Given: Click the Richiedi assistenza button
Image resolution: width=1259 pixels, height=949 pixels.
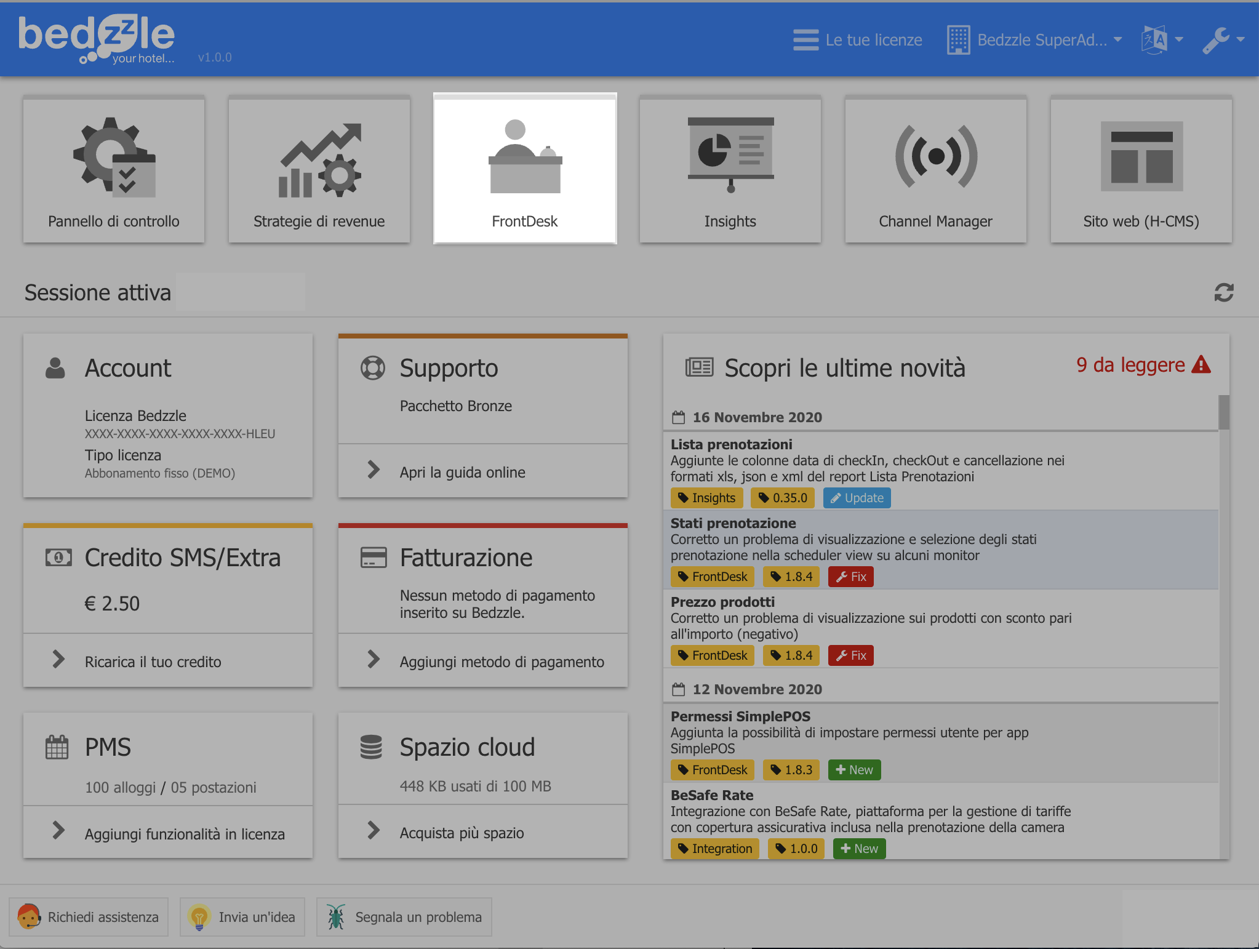Looking at the screenshot, I should pos(89,917).
